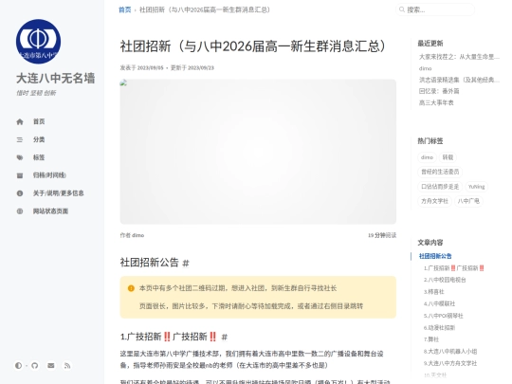The height and width of the screenshot is (384, 512).
Task: Click the article cover image placeholder
Action: pos(258,152)
